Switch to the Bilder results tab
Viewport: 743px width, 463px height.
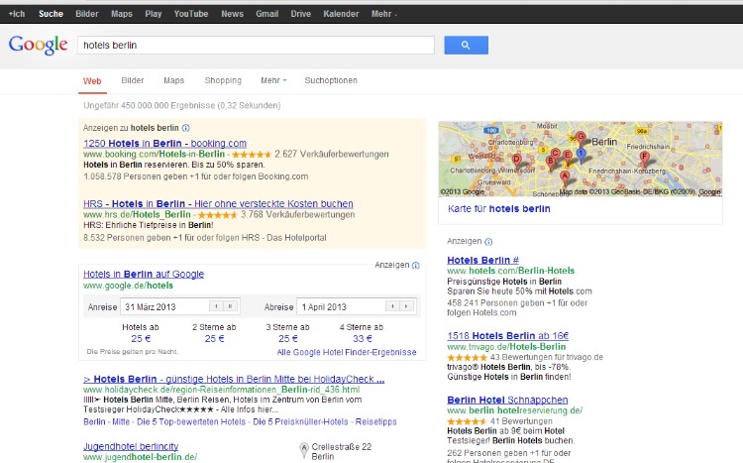132,80
